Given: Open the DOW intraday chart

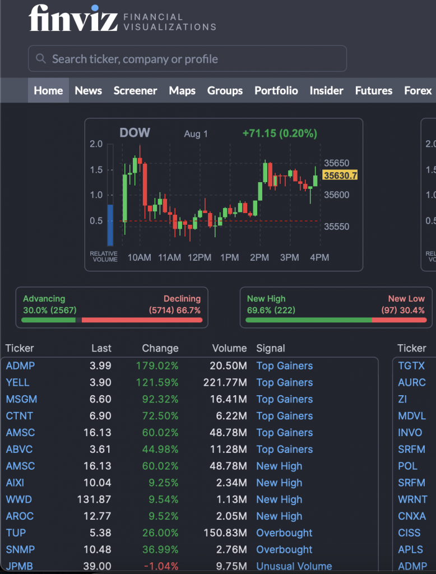Looking at the screenshot, I should pos(224,195).
